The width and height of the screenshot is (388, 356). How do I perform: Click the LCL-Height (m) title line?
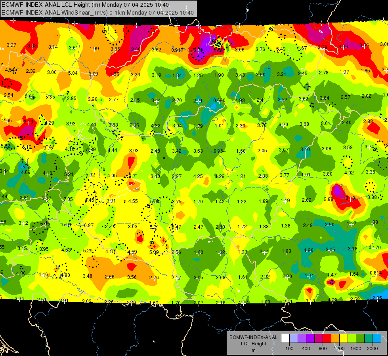coord(85,5)
